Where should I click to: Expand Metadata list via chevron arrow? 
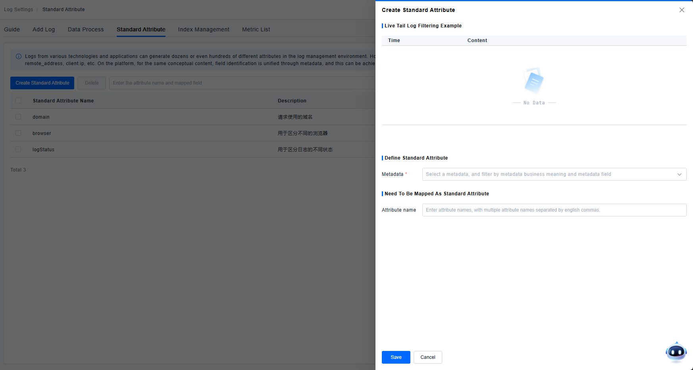pos(679,174)
